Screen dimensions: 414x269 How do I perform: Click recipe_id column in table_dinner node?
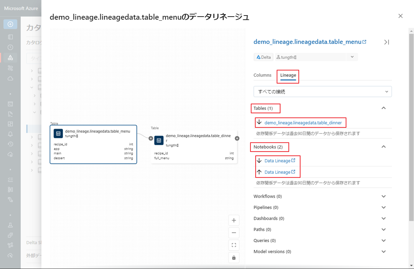(194, 153)
